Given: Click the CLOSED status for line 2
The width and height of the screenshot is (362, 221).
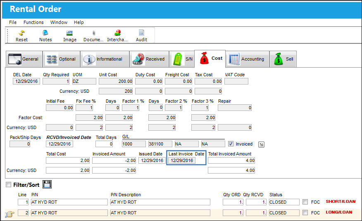Looking at the screenshot, I should coord(284,213).
